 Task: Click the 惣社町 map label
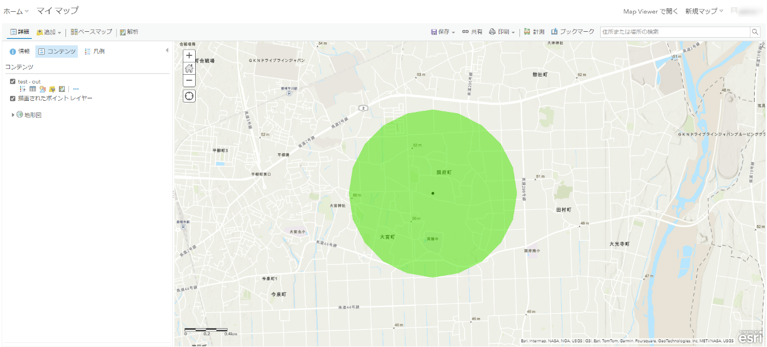540,75
